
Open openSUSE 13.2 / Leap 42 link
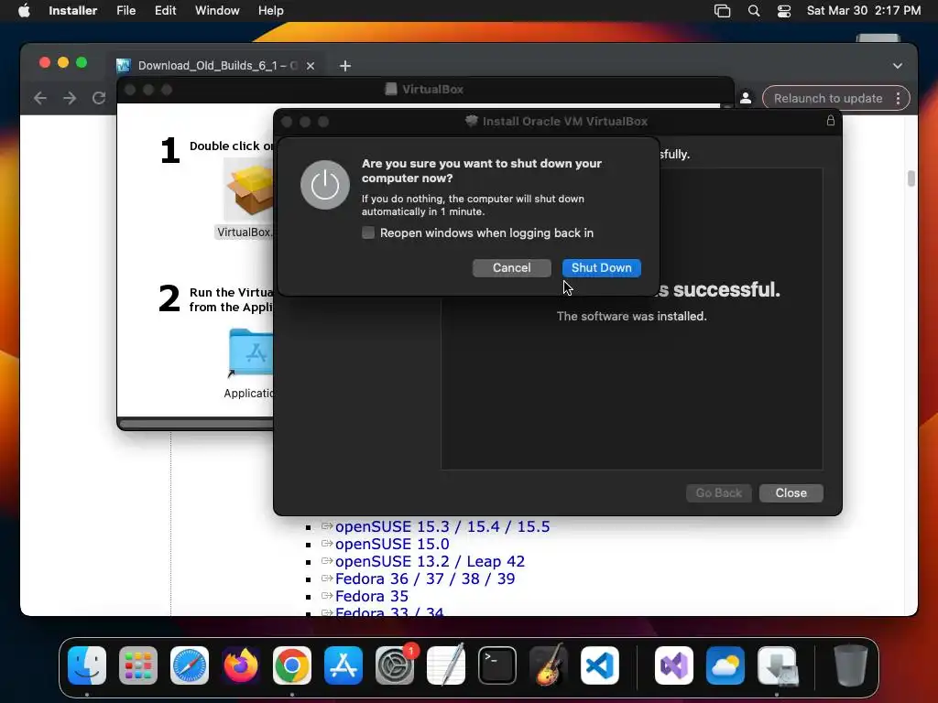tap(430, 561)
